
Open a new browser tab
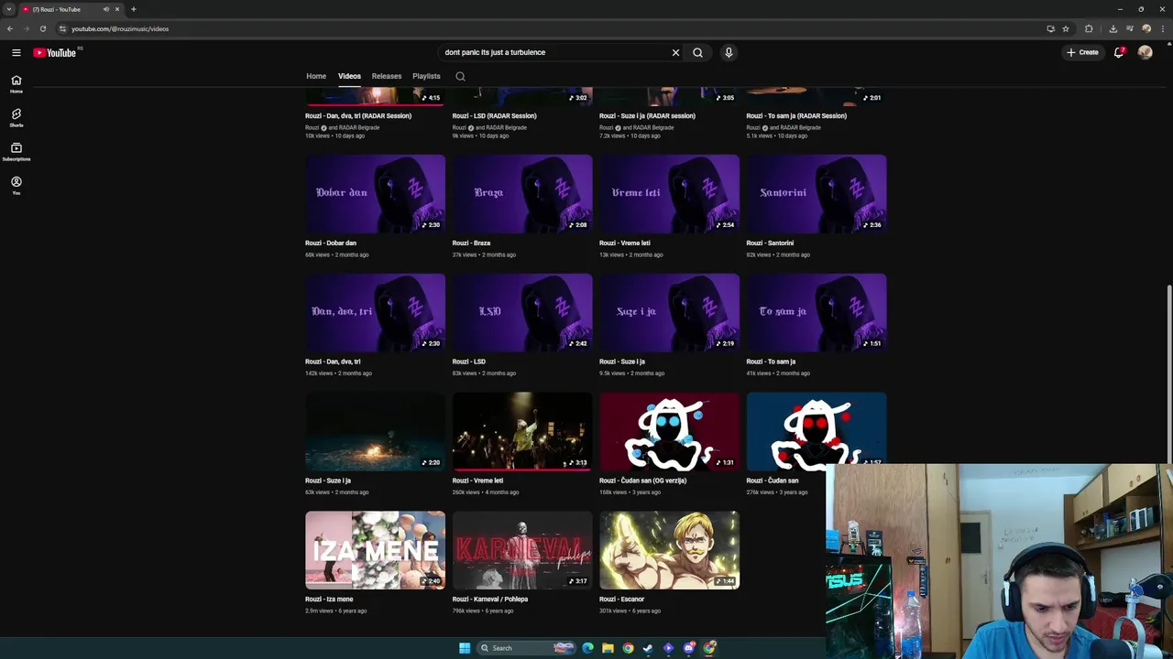133,9
